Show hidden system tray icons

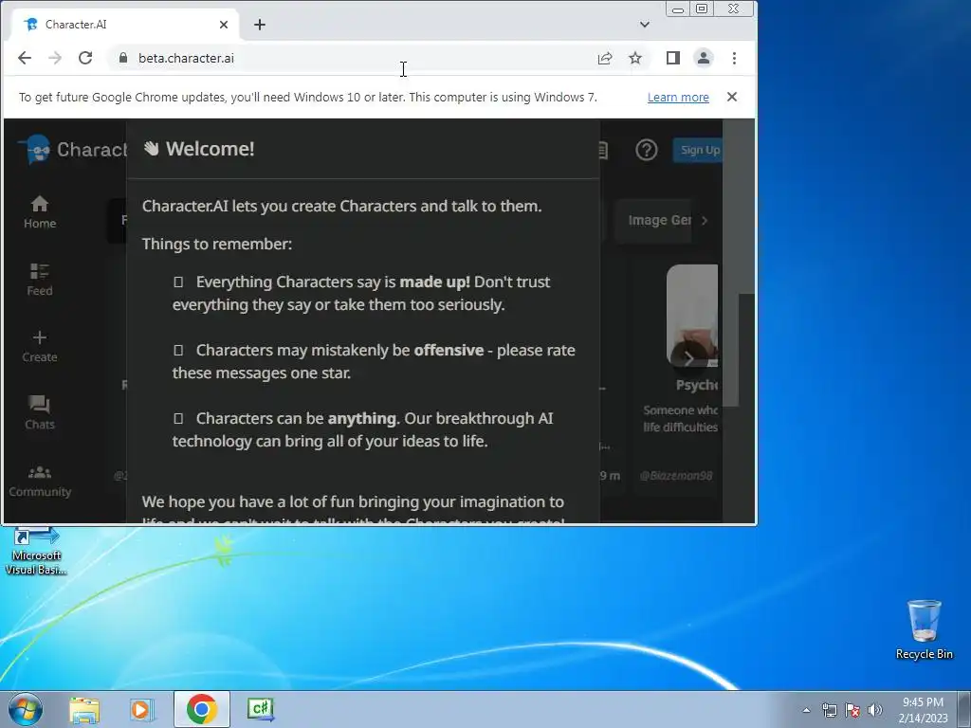[x=806, y=710]
